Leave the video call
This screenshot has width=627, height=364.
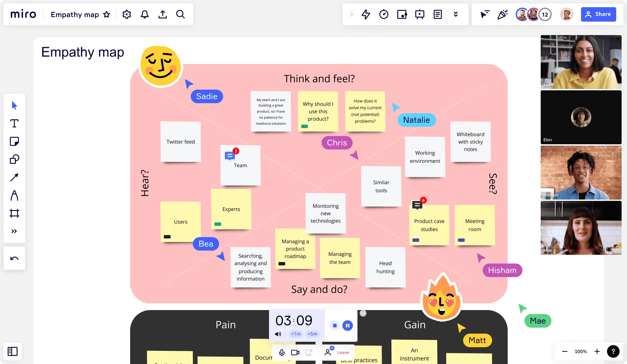pos(343,353)
